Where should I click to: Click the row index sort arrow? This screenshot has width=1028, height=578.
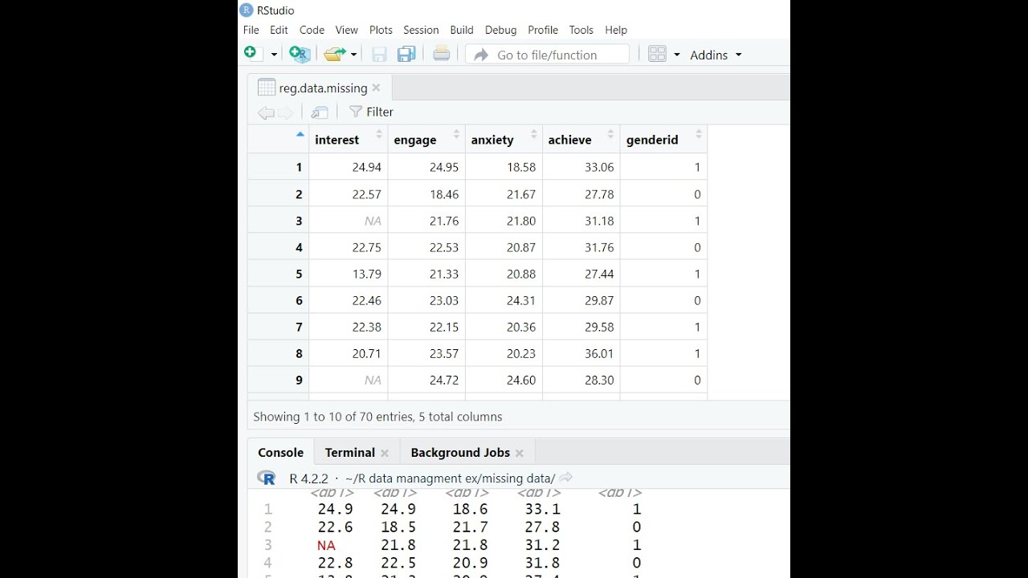click(x=300, y=134)
